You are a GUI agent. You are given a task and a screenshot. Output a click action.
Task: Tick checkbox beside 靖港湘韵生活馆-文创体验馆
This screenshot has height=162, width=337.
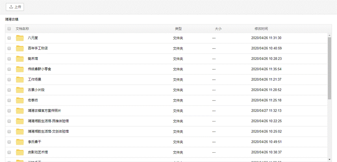pos(9,131)
